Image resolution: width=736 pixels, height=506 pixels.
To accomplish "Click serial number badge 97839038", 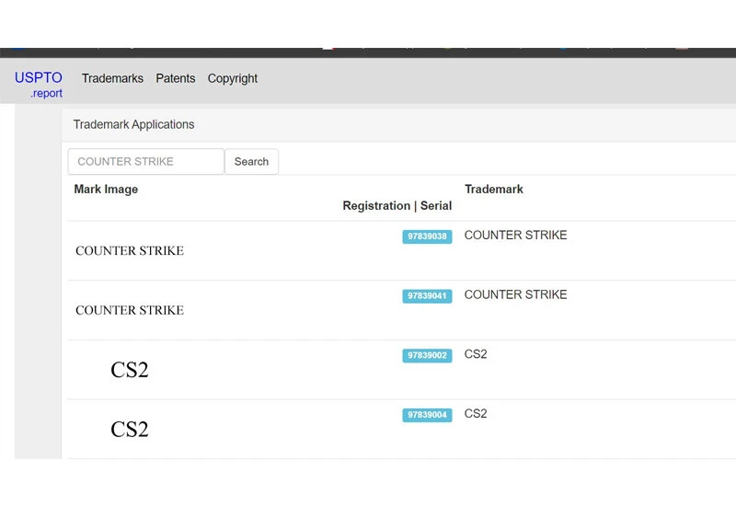I will 427,236.
